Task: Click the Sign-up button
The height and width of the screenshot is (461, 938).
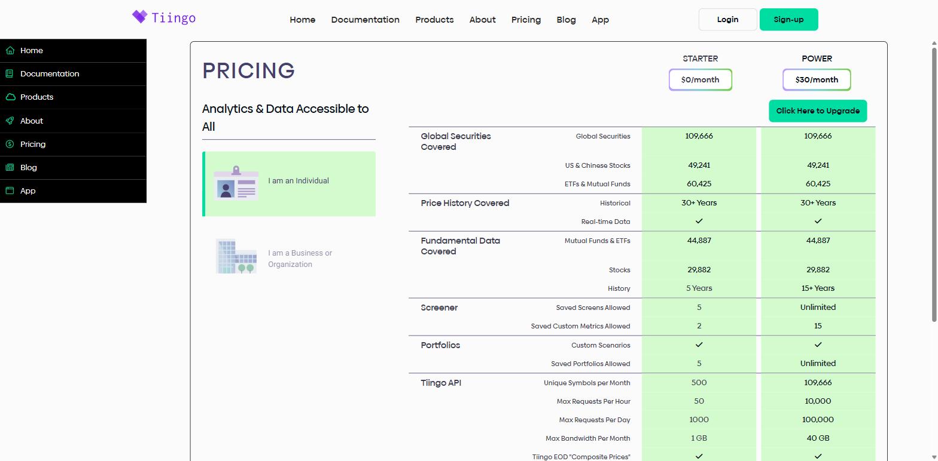Action: point(789,20)
